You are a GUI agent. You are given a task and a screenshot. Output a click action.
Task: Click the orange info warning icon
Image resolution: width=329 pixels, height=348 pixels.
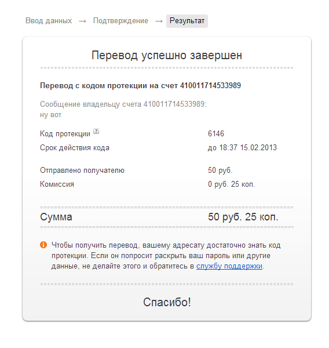[43, 245]
